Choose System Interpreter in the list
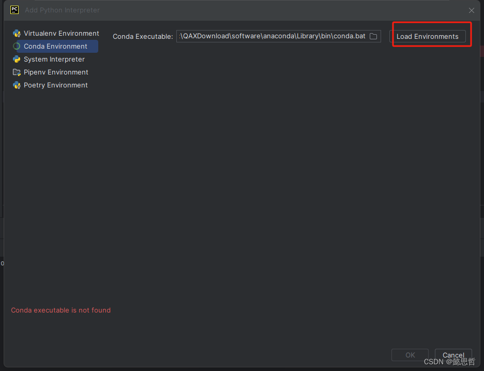 [x=54, y=60]
